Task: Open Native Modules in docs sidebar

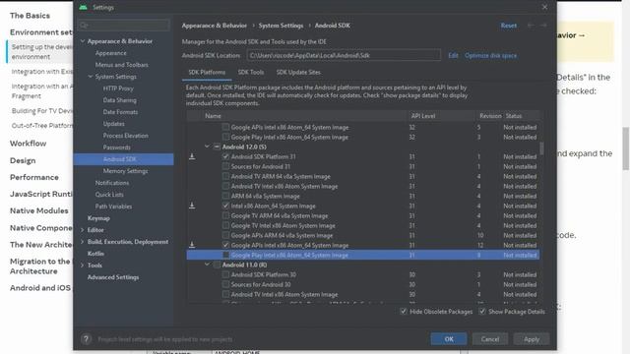Action: click(39, 210)
